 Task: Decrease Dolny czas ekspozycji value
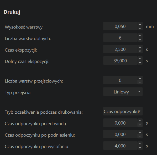click(x=140, y=63)
